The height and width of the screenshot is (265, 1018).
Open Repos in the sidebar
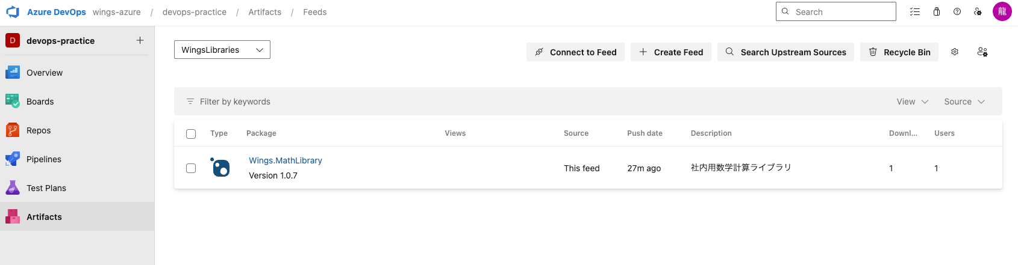click(39, 130)
